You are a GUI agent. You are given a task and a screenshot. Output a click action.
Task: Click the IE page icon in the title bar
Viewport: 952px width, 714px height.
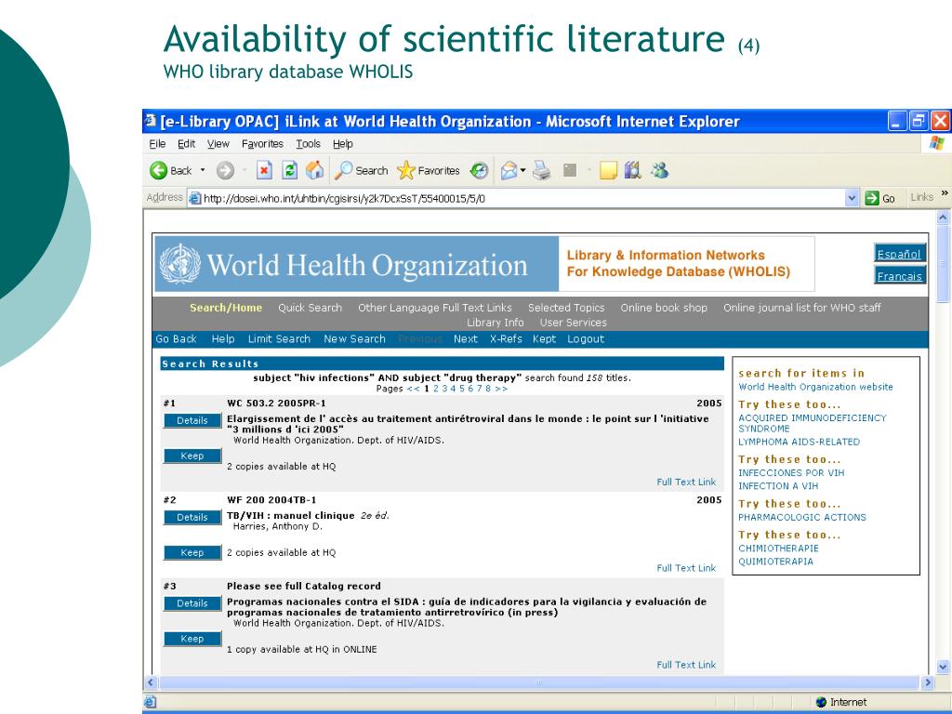click(x=150, y=121)
